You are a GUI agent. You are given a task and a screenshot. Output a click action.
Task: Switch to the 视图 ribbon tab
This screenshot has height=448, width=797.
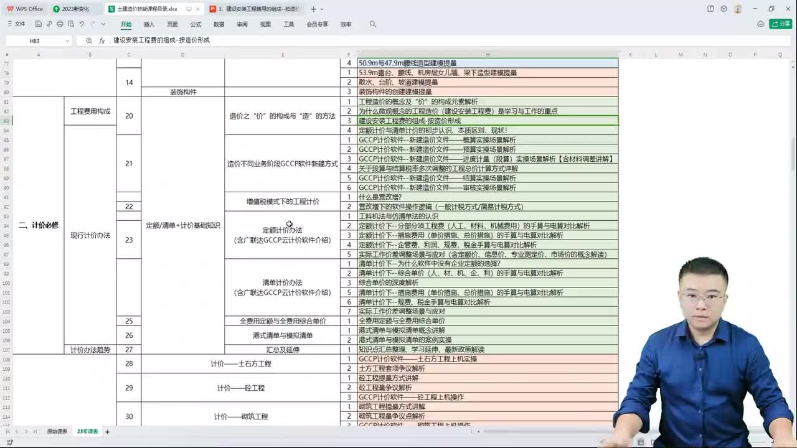coord(265,24)
